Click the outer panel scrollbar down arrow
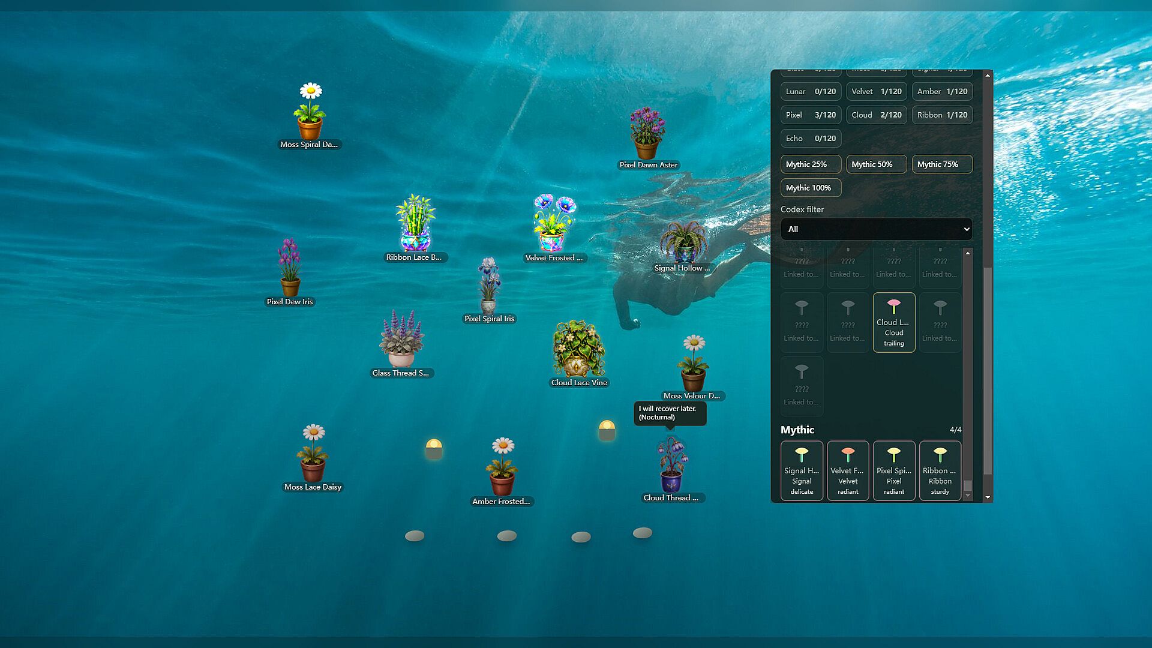This screenshot has height=648, width=1152. coord(988,497)
